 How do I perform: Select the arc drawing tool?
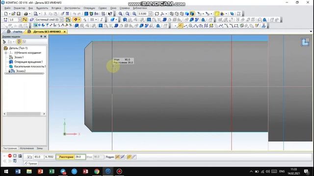pyautogui.click(x=195, y=26)
